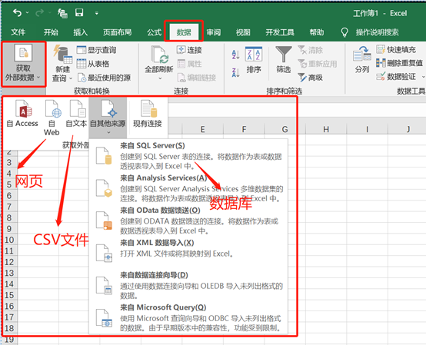
Task: Import data using 自 Web
Action: (x=52, y=118)
